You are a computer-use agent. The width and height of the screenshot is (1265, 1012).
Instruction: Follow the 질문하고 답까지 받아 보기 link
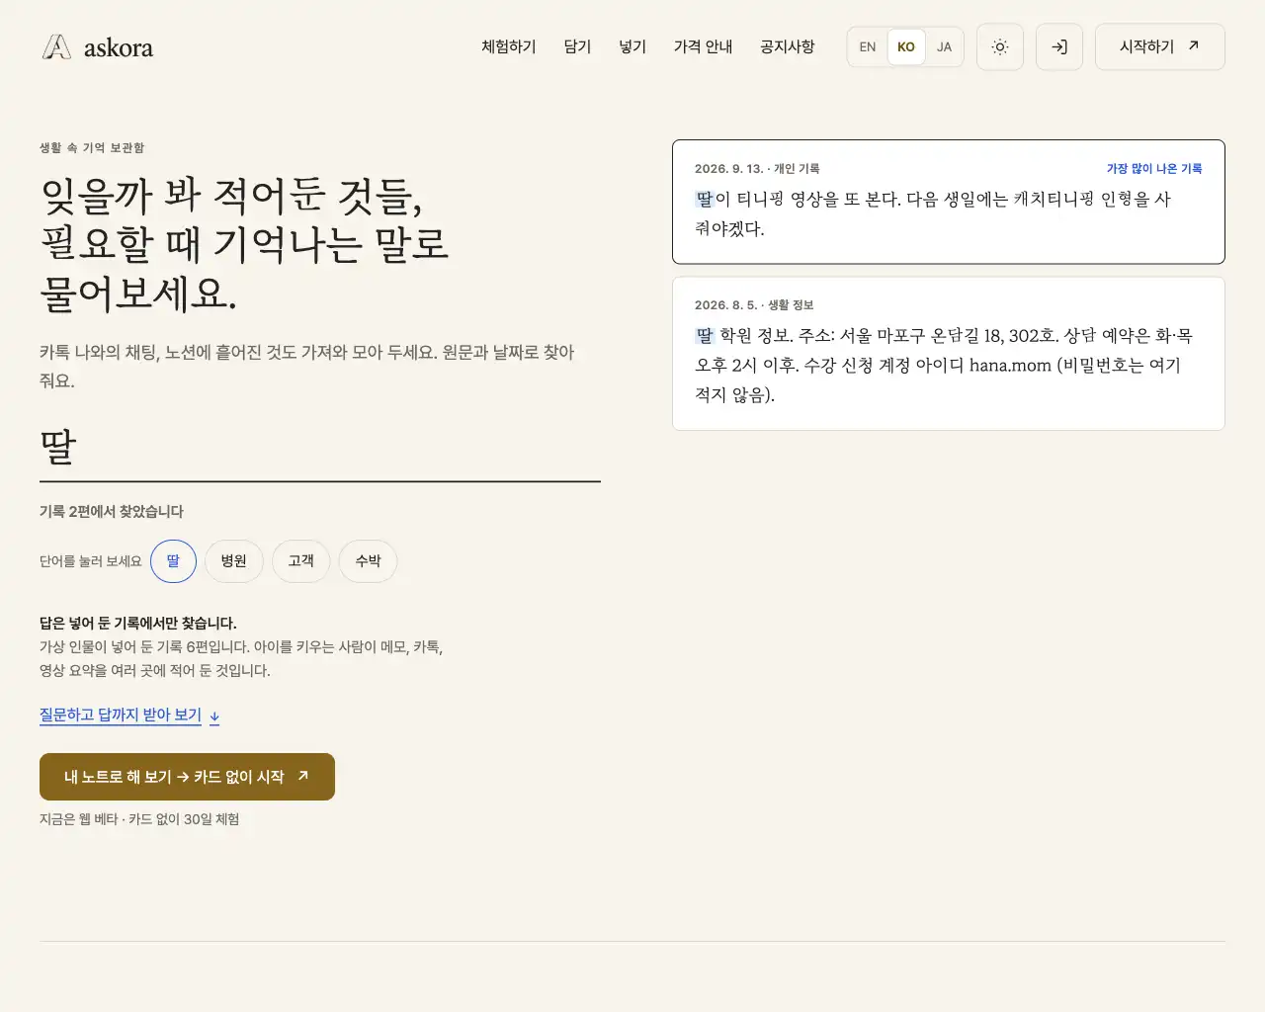[129, 715]
